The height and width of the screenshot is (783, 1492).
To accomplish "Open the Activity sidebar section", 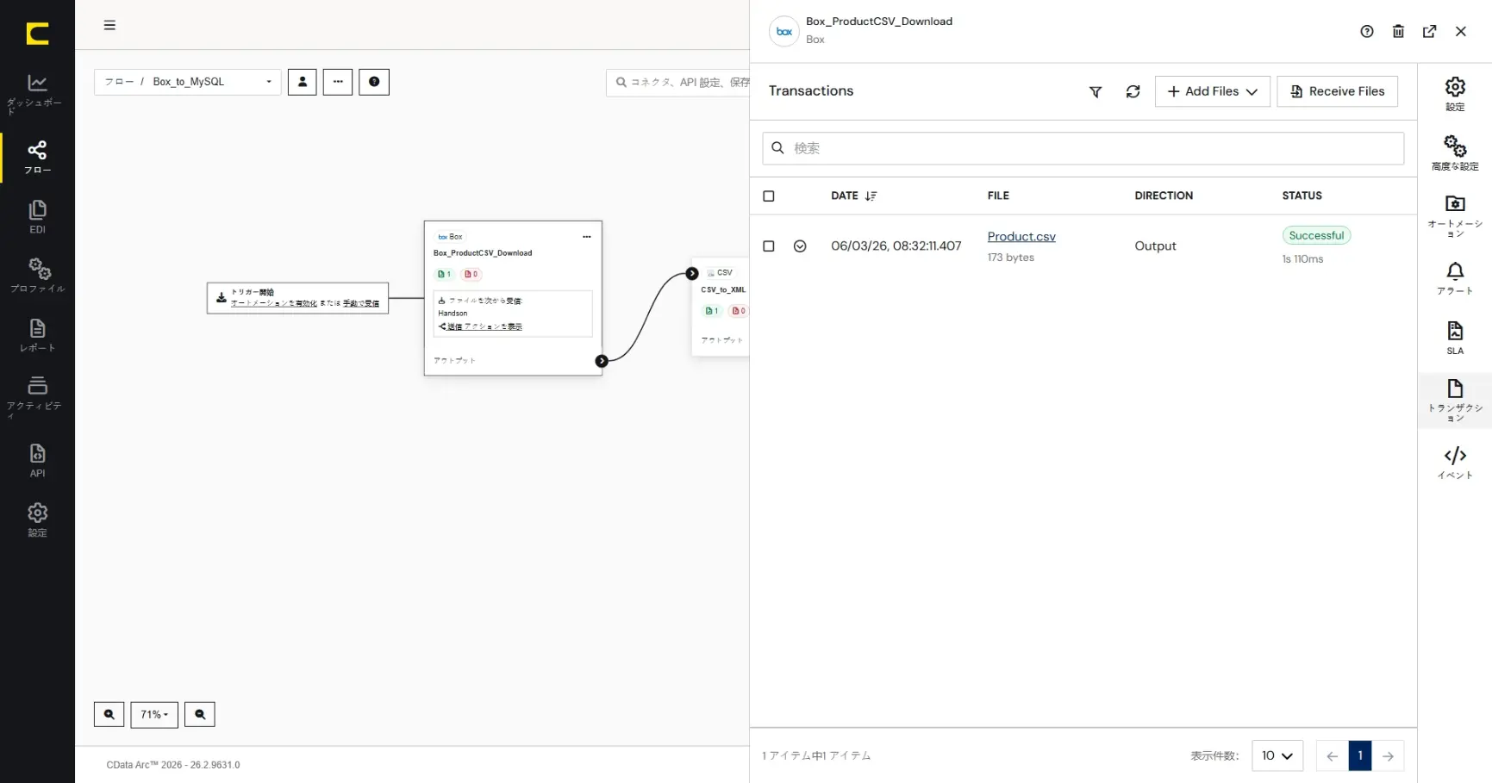I will (x=37, y=396).
